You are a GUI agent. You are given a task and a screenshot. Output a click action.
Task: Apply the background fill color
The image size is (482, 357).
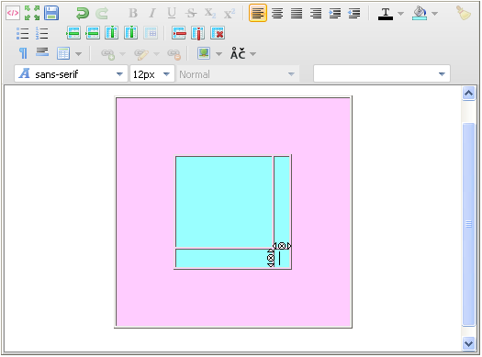[x=420, y=14]
